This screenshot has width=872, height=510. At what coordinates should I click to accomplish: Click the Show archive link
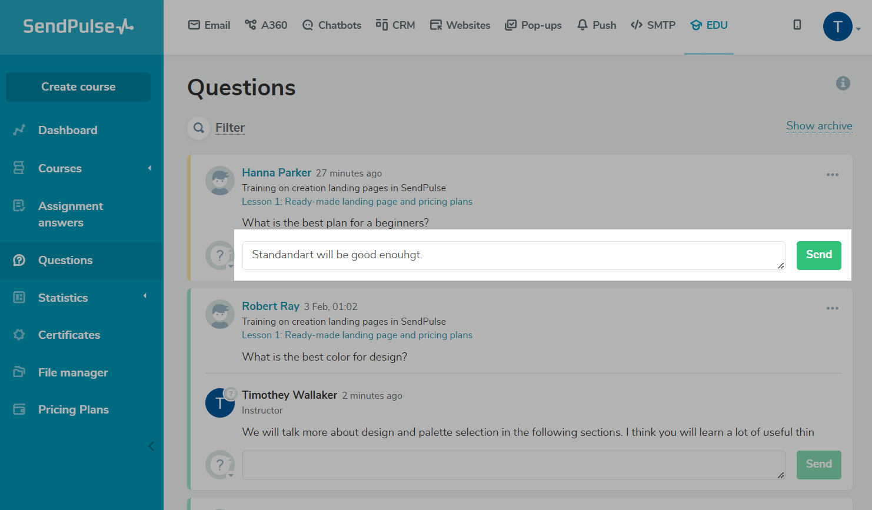click(819, 126)
